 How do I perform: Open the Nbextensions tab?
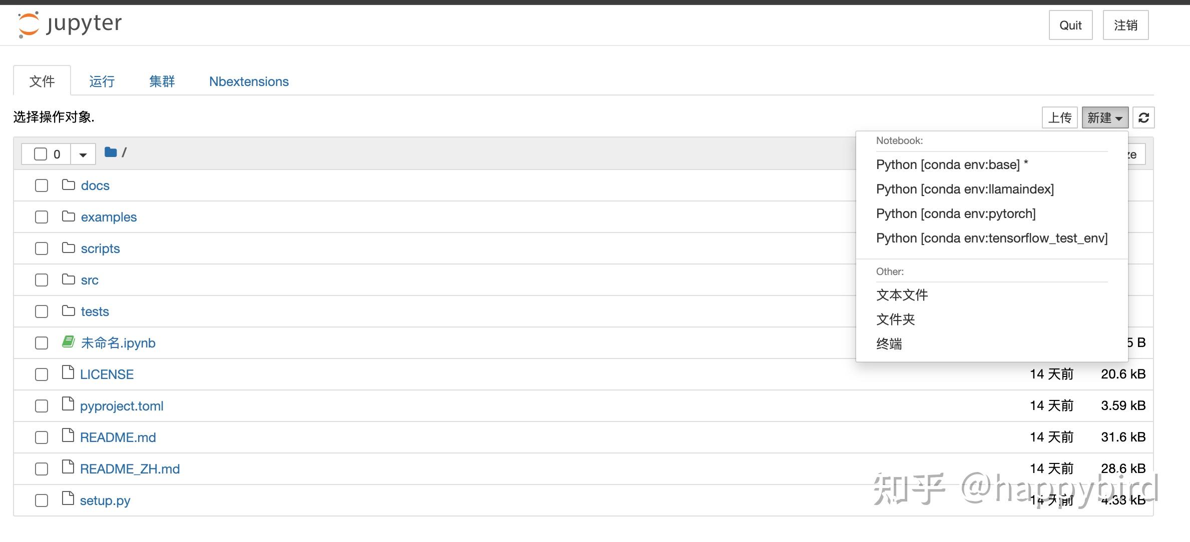249,81
